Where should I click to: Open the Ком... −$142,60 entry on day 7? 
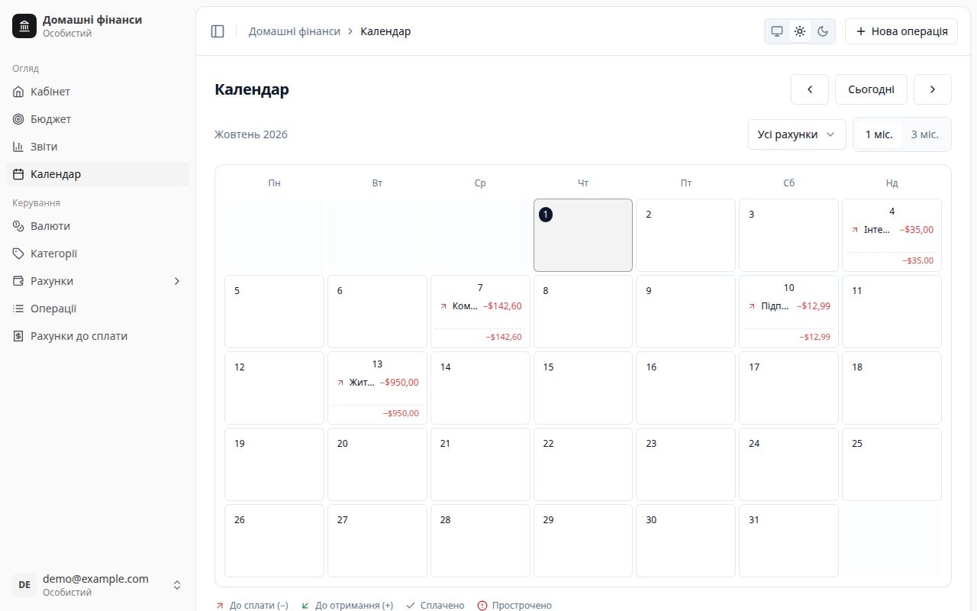tap(480, 305)
